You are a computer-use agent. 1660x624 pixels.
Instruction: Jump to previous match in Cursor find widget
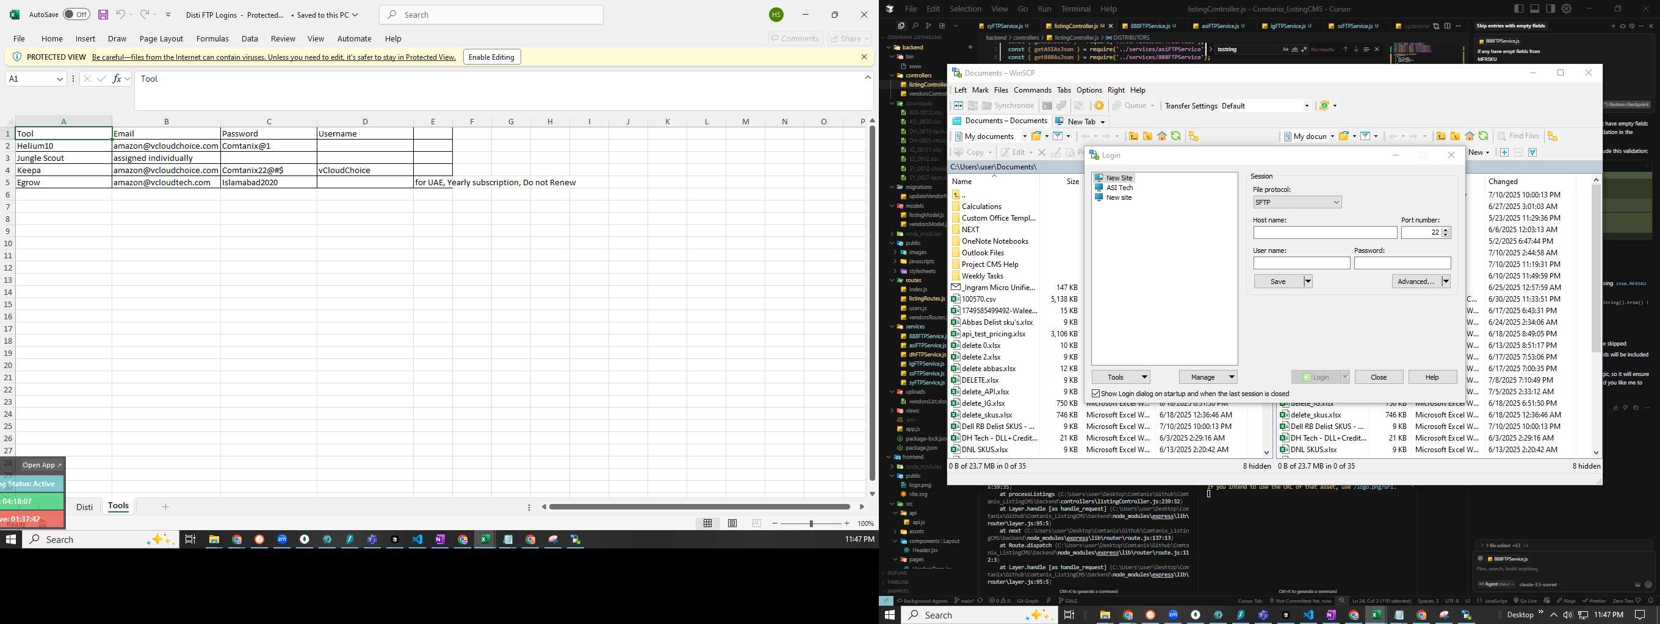coord(1345,49)
